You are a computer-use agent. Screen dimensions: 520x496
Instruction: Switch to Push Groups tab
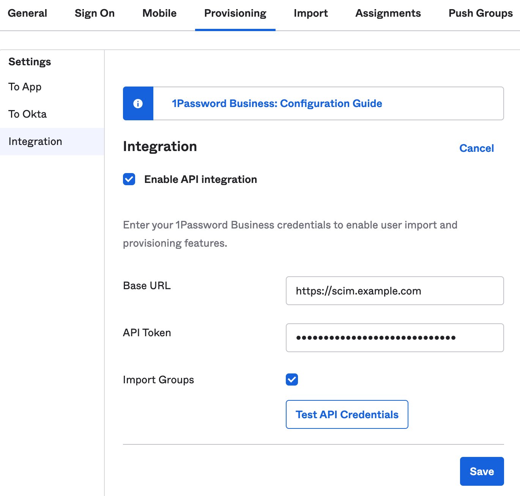[481, 13]
